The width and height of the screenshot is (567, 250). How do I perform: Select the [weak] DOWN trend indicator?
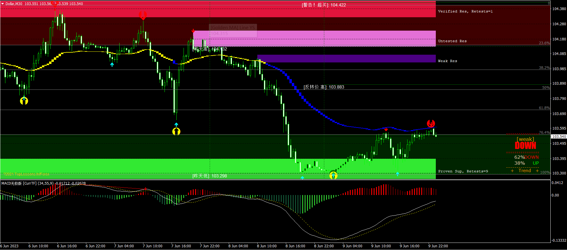click(525, 143)
